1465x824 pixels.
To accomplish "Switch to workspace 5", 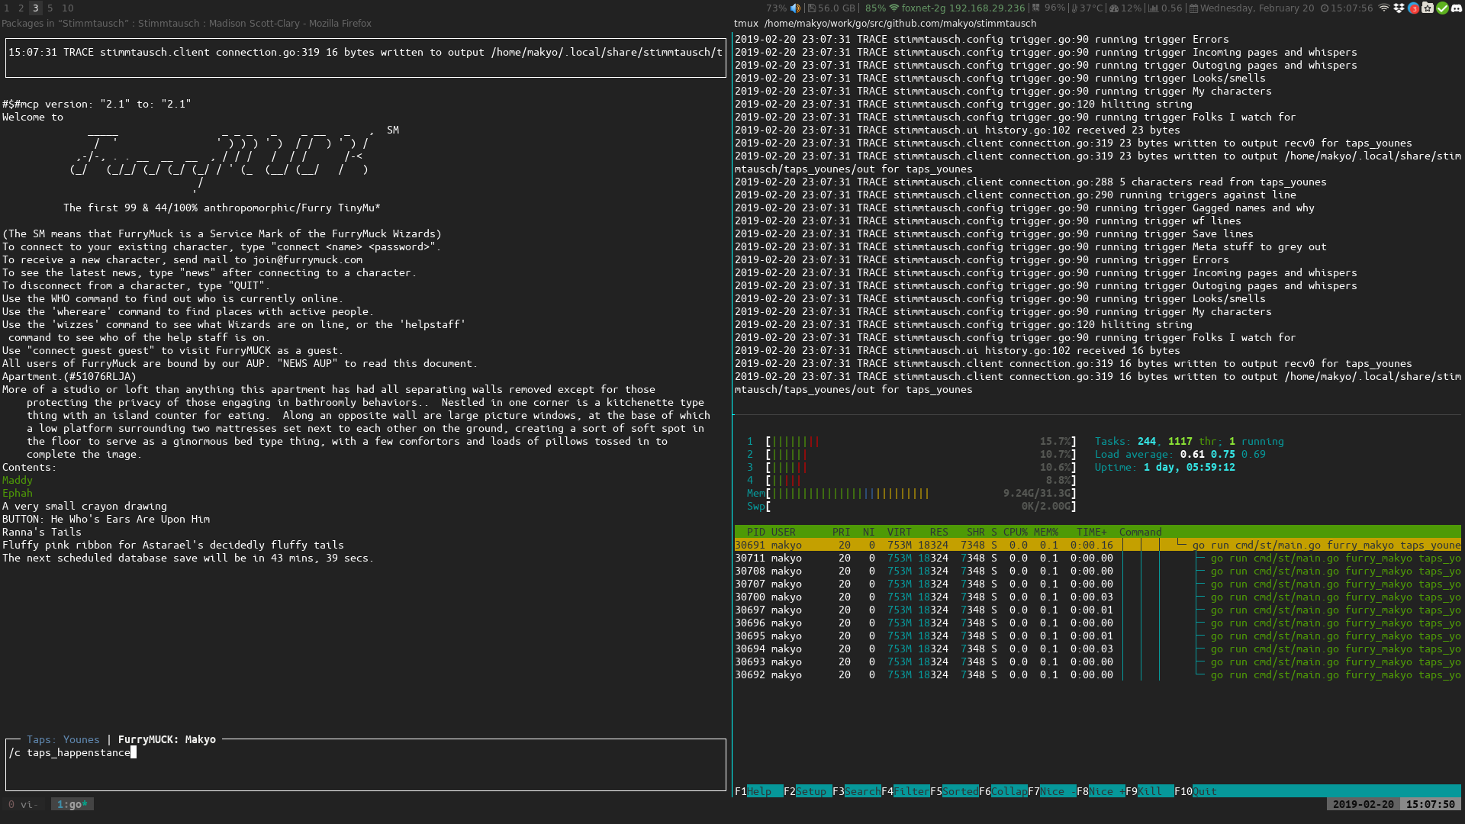I will [x=50, y=8].
